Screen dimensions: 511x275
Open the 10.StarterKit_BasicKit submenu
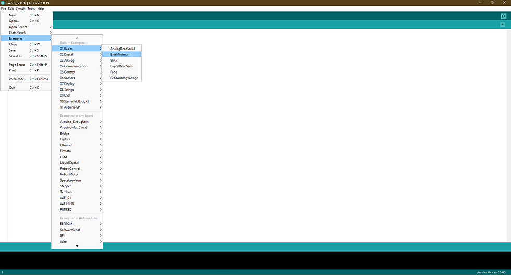[x=77, y=101]
